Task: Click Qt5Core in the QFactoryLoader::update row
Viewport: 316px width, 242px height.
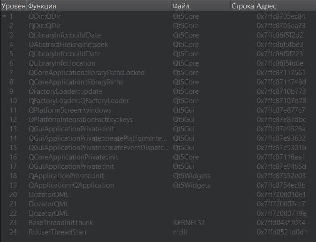Action: [186, 91]
